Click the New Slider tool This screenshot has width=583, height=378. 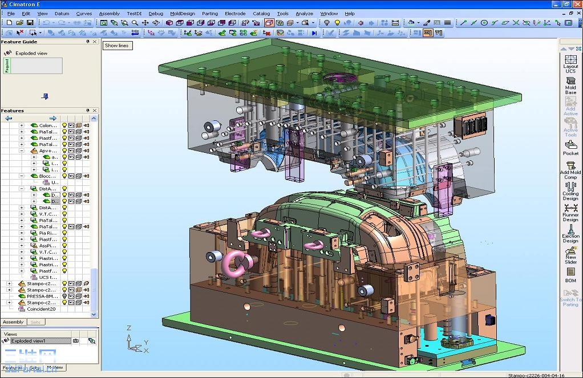570,255
